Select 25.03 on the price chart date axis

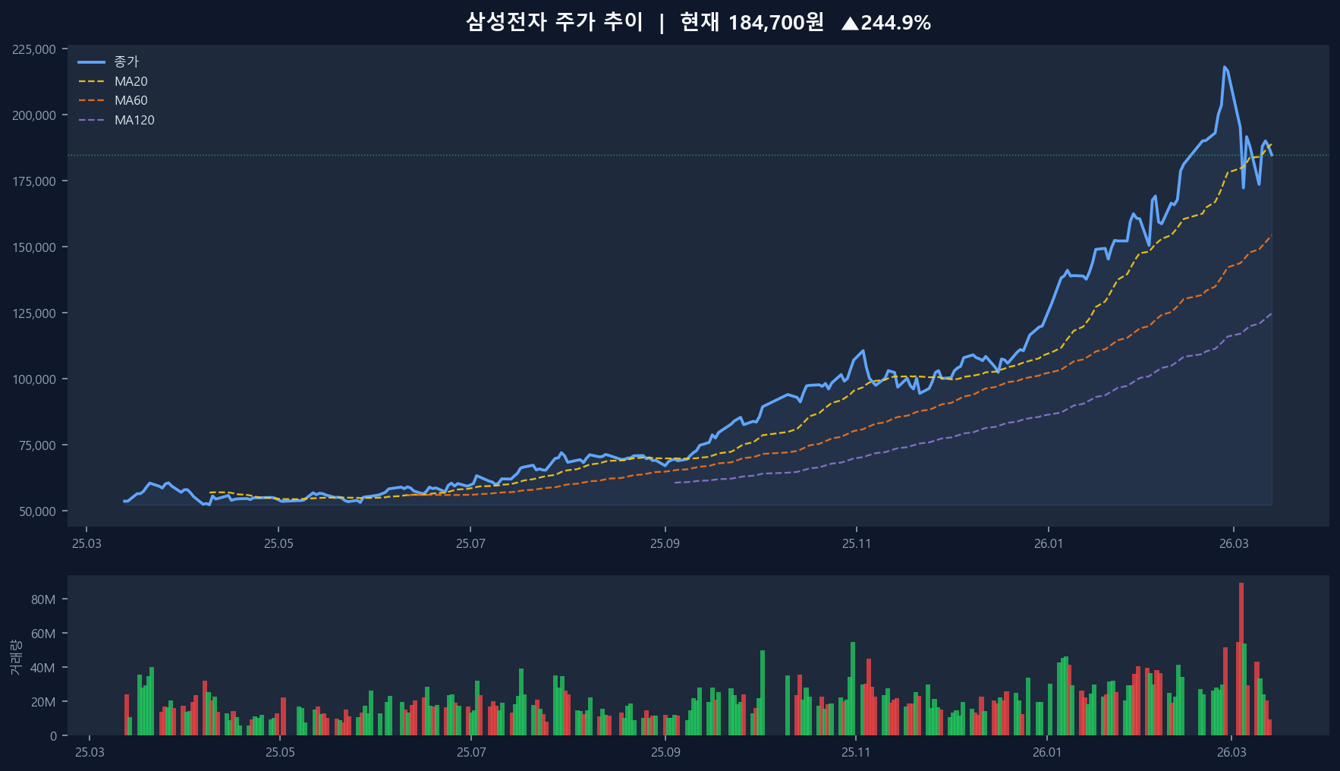[x=87, y=543]
